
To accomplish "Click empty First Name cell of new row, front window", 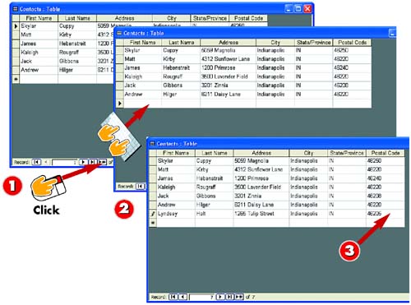I will tap(176, 223).
